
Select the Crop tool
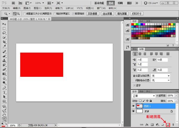coord(4,43)
